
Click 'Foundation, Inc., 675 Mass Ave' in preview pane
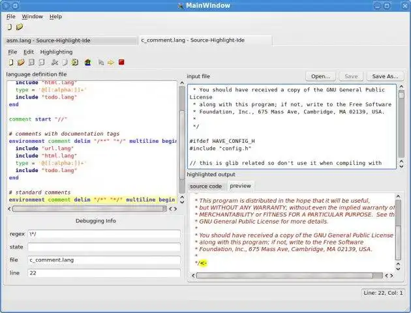point(283,249)
